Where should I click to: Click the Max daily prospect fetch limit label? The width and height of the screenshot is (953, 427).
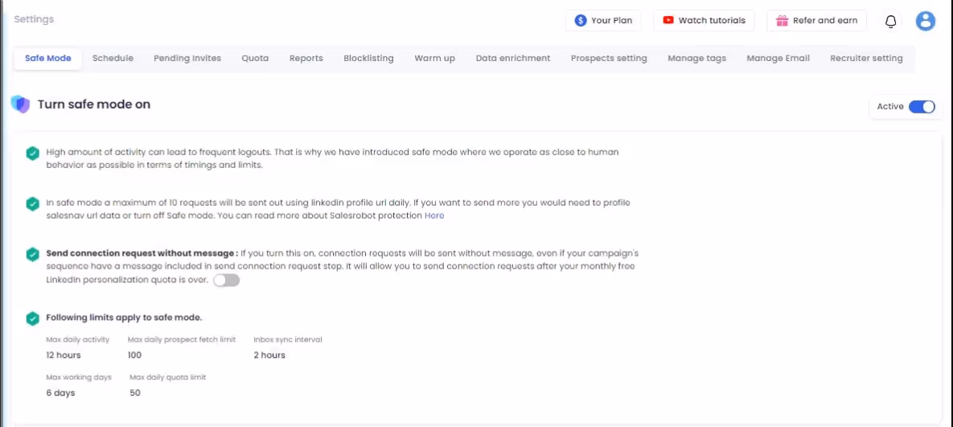tap(182, 339)
